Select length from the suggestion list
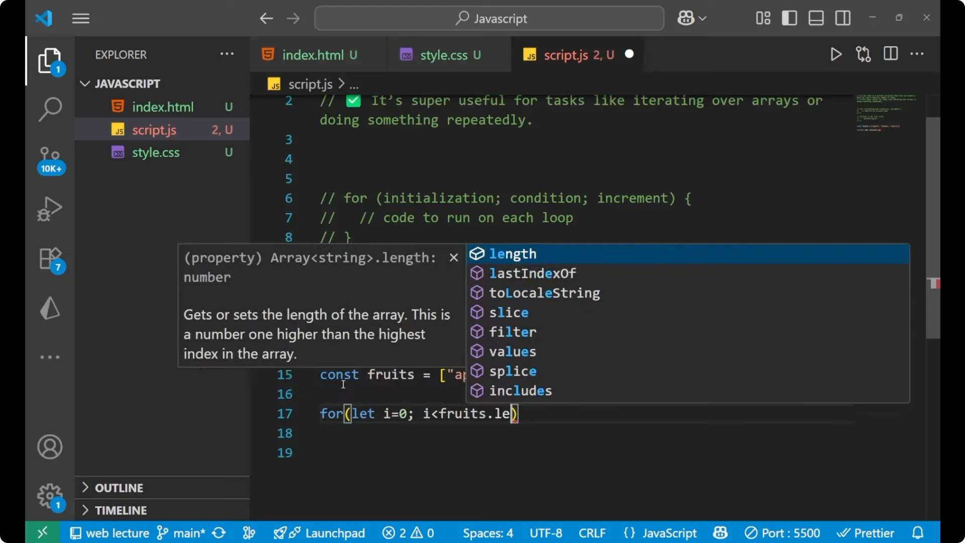 click(x=513, y=254)
